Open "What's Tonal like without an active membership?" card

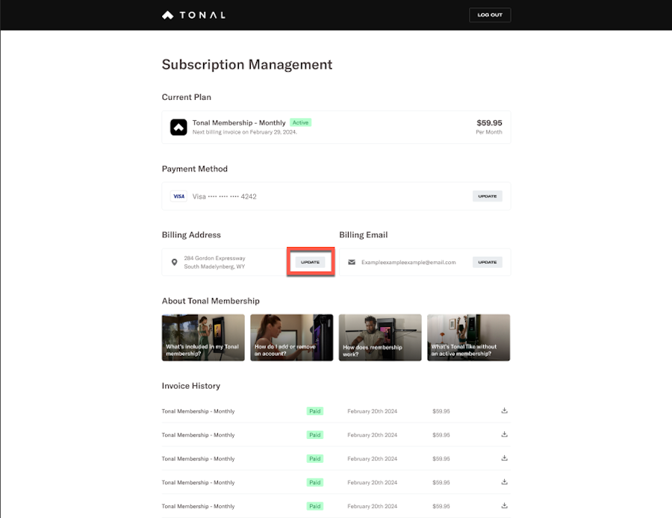point(468,337)
